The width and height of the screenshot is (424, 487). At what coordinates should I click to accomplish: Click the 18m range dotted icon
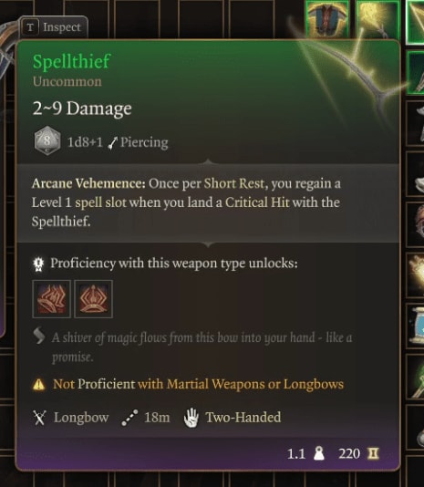pyautogui.click(x=129, y=418)
